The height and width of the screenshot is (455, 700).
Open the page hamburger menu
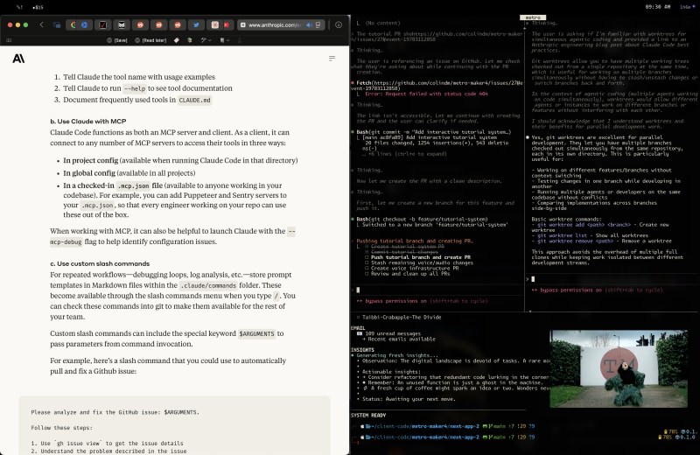pyautogui.click(x=332, y=59)
